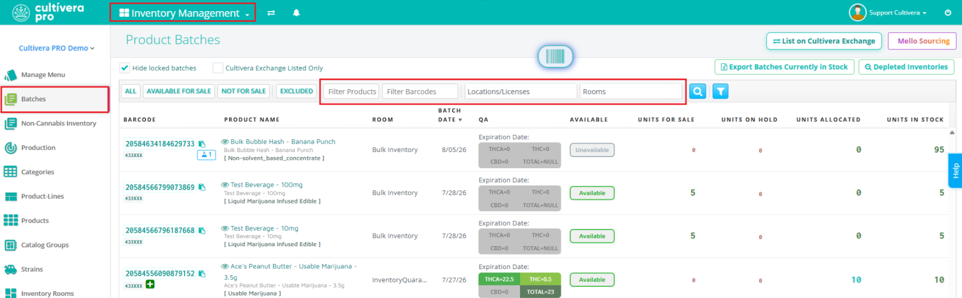This screenshot has height=298, width=962.
Task: Click barcode 20584556090879152 link
Action: pos(160,273)
